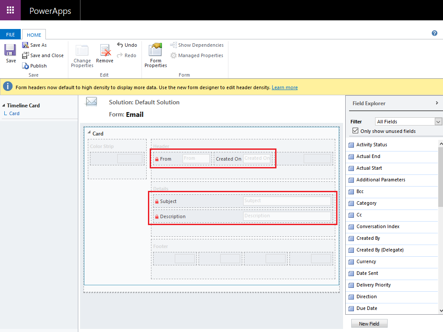Click the Redo icon

[126, 55]
